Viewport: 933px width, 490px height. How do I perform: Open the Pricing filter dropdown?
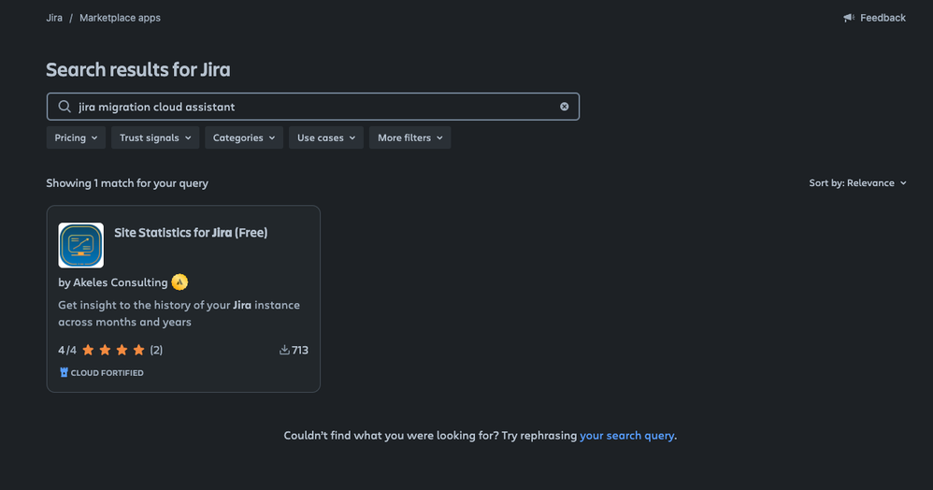[76, 137]
